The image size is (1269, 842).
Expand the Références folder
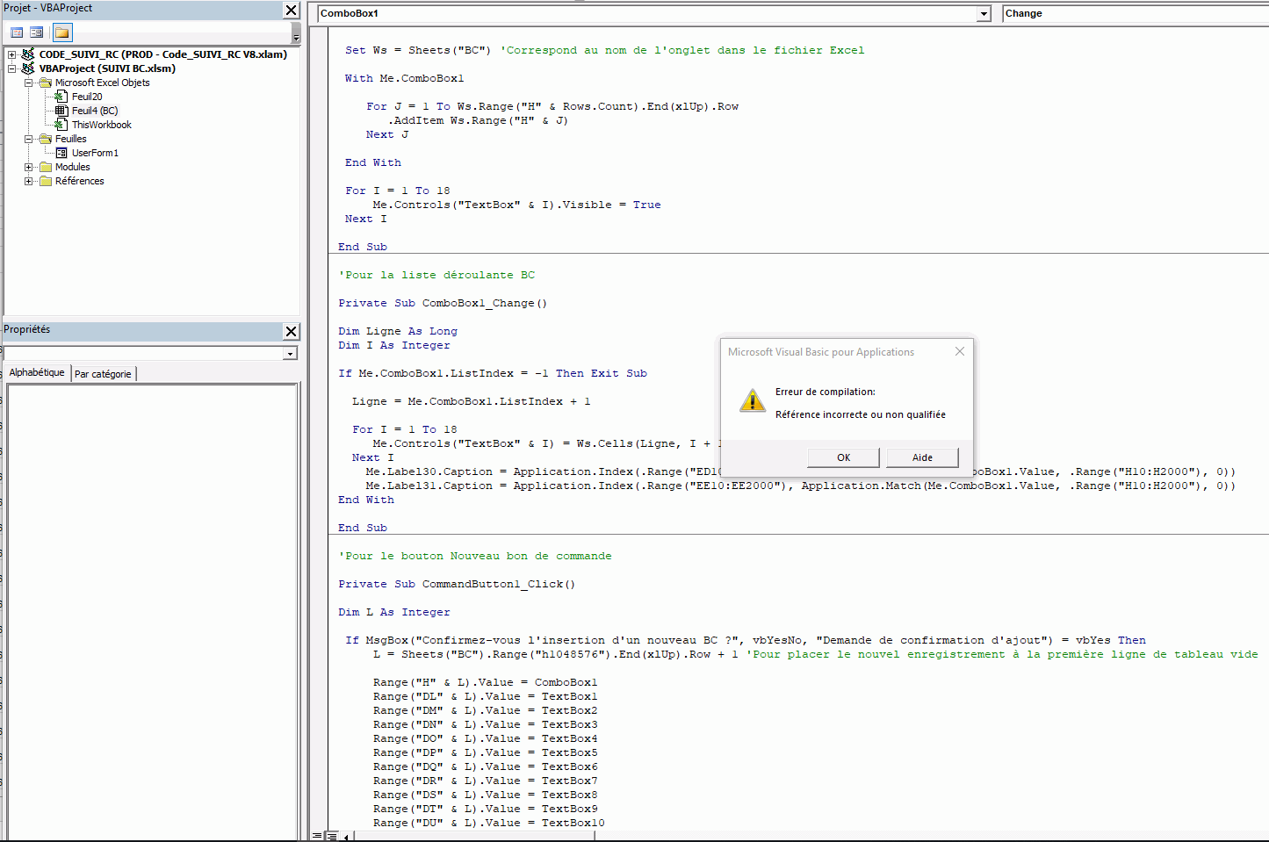[x=29, y=181]
